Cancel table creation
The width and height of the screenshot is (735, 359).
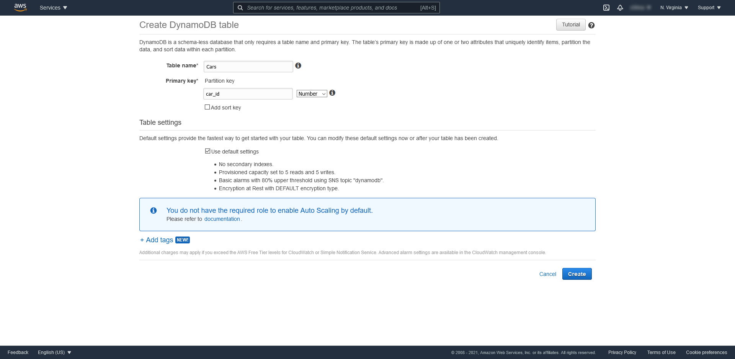547,274
